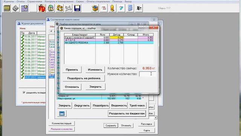The image size is (241, 136).
Task: Click the Количество порций button
Action: [x=62, y=124]
